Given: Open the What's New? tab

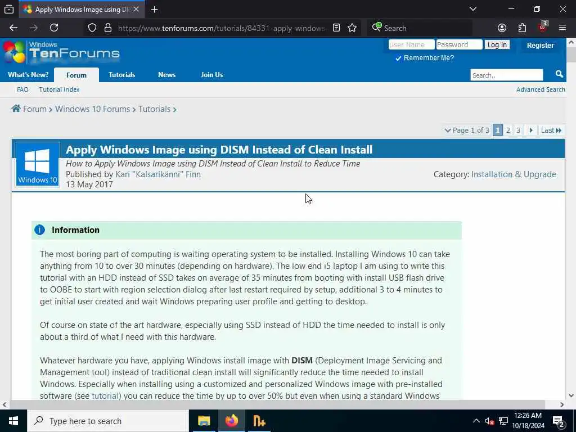Looking at the screenshot, I should (x=28, y=75).
